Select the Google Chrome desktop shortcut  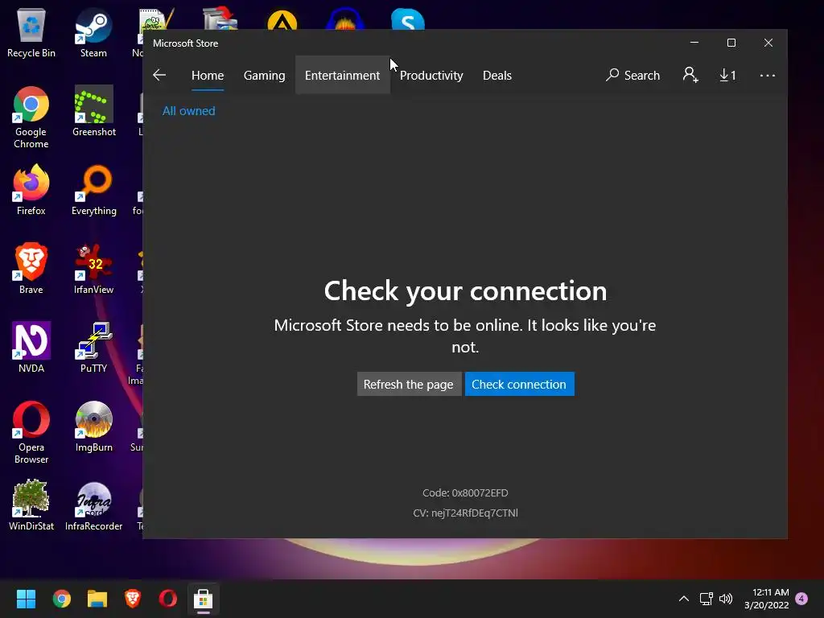(31, 117)
